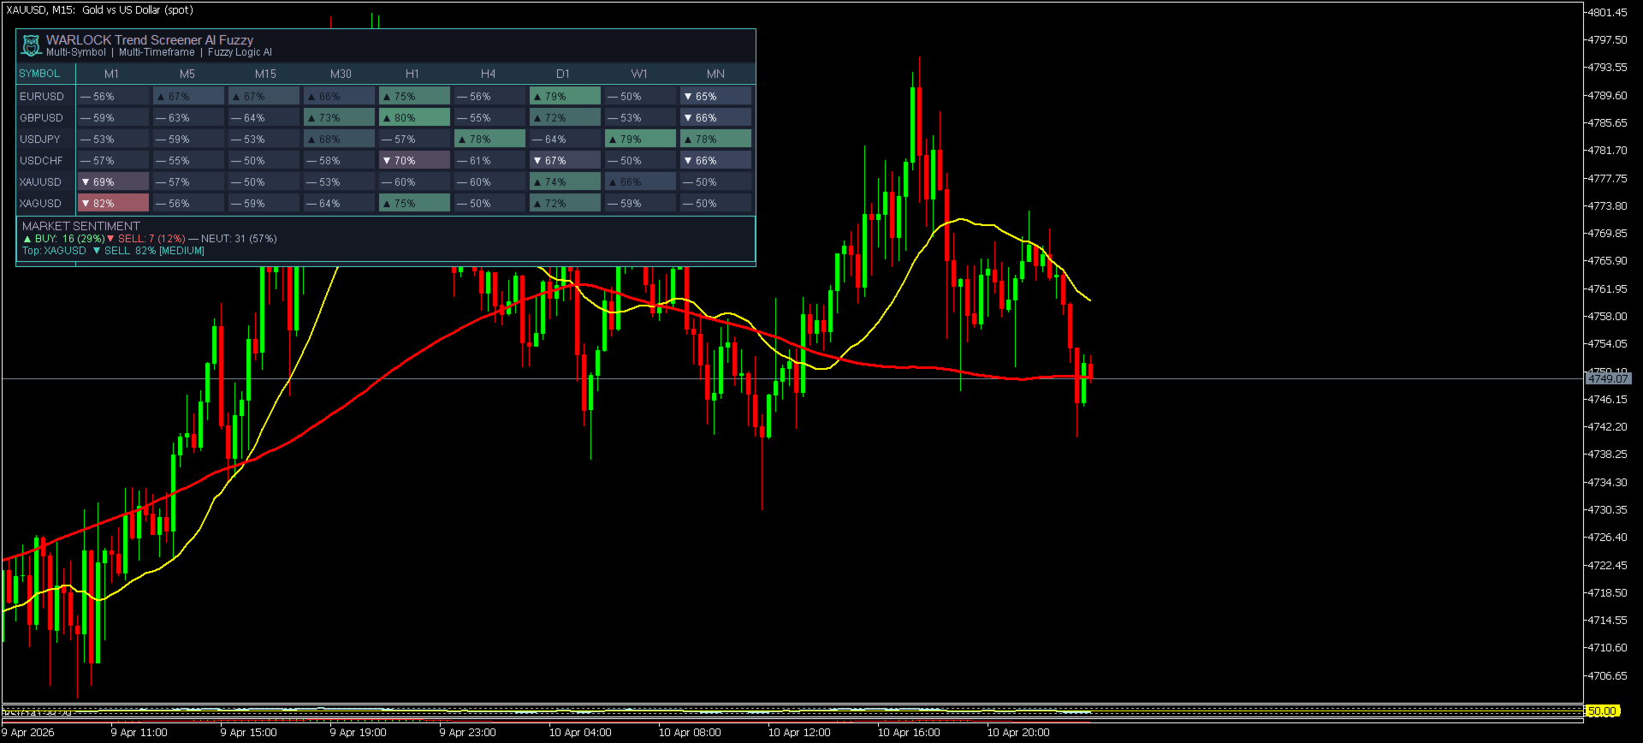Click the current price tag 4749.07
Viewport: 1643px width, 743px height.
pos(1609,378)
